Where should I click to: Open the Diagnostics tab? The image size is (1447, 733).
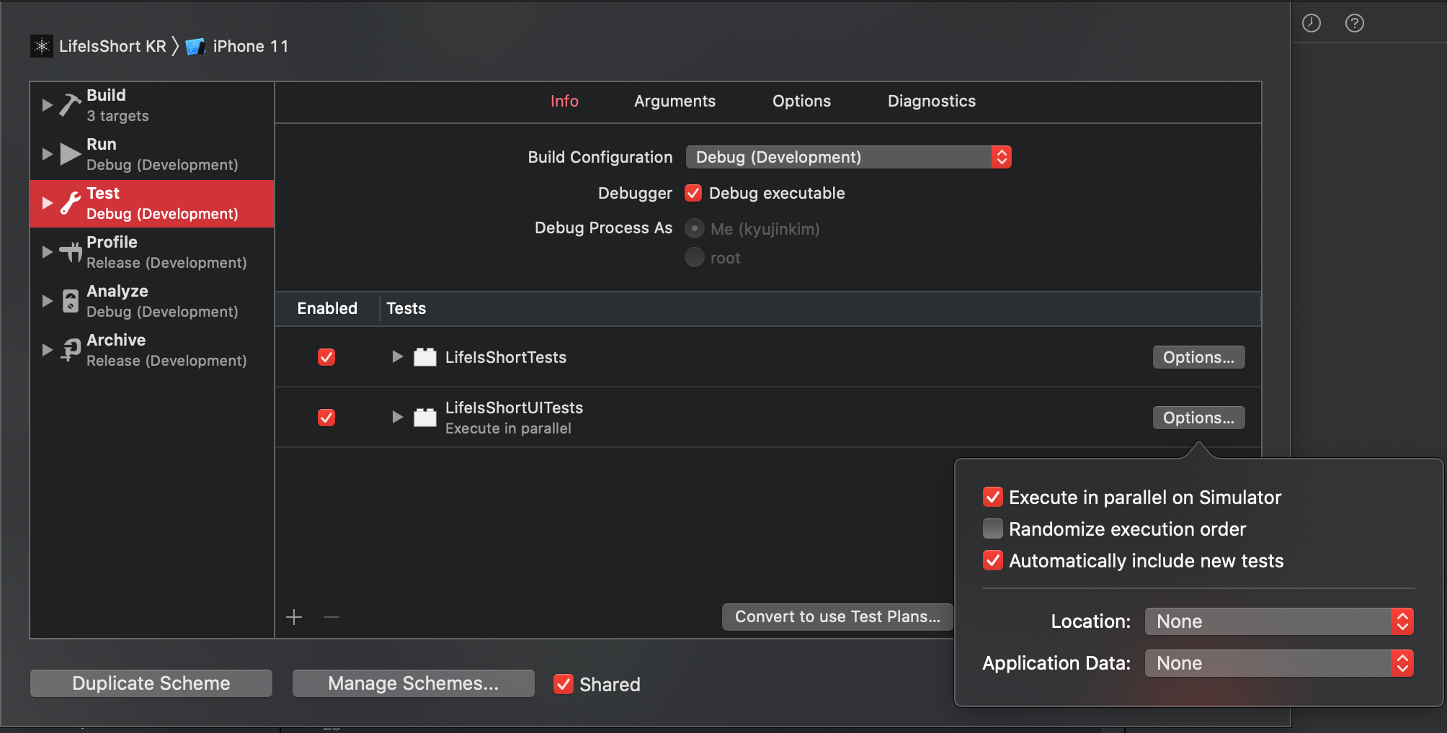pos(931,102)
